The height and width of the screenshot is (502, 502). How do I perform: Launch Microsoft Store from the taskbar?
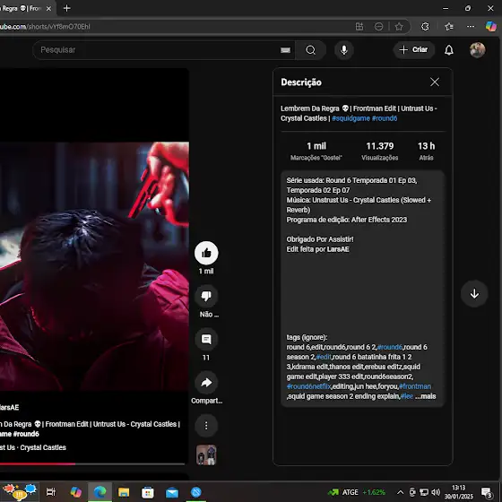(148, 492)
